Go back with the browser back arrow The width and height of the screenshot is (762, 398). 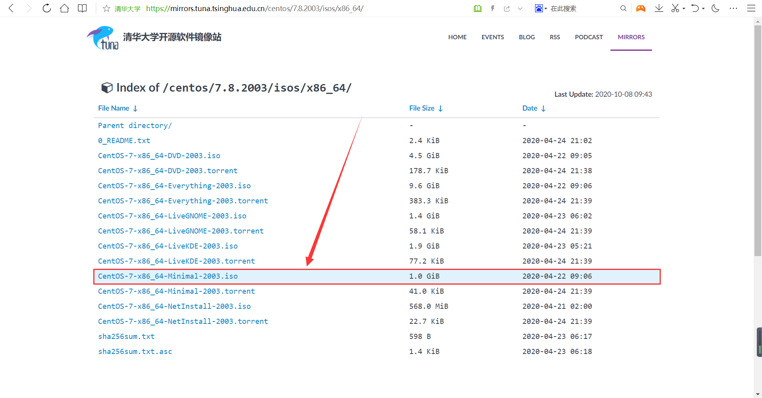(x=11, y=8)
